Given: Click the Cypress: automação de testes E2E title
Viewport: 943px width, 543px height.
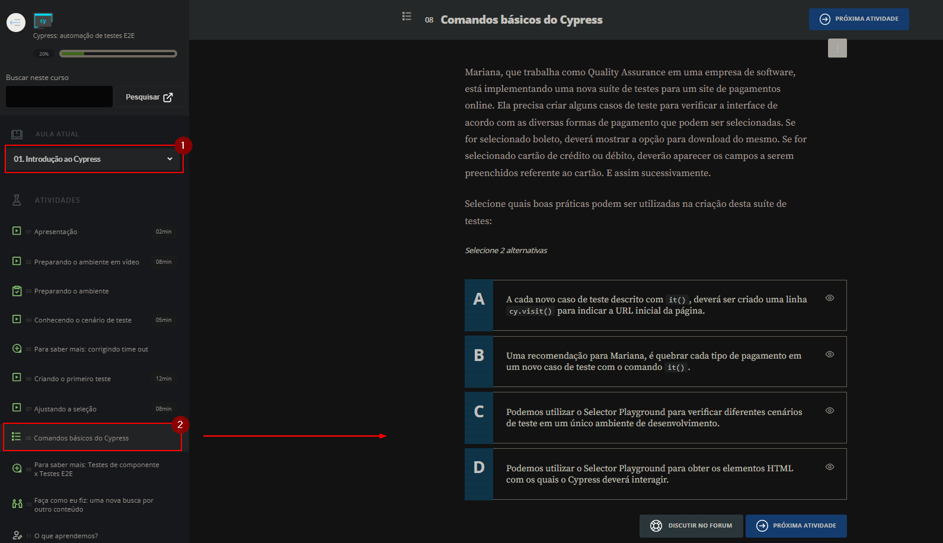Looking at the screenshot, I should [x=84, y=36].
